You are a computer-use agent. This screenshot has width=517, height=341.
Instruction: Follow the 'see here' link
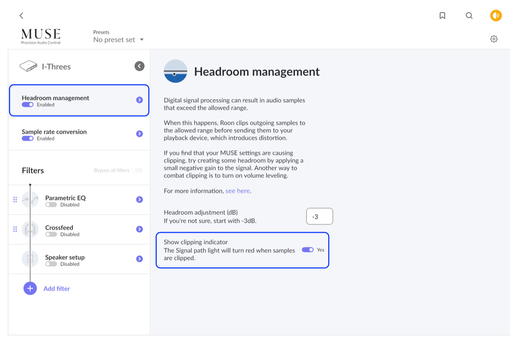(x=237, y=191)
